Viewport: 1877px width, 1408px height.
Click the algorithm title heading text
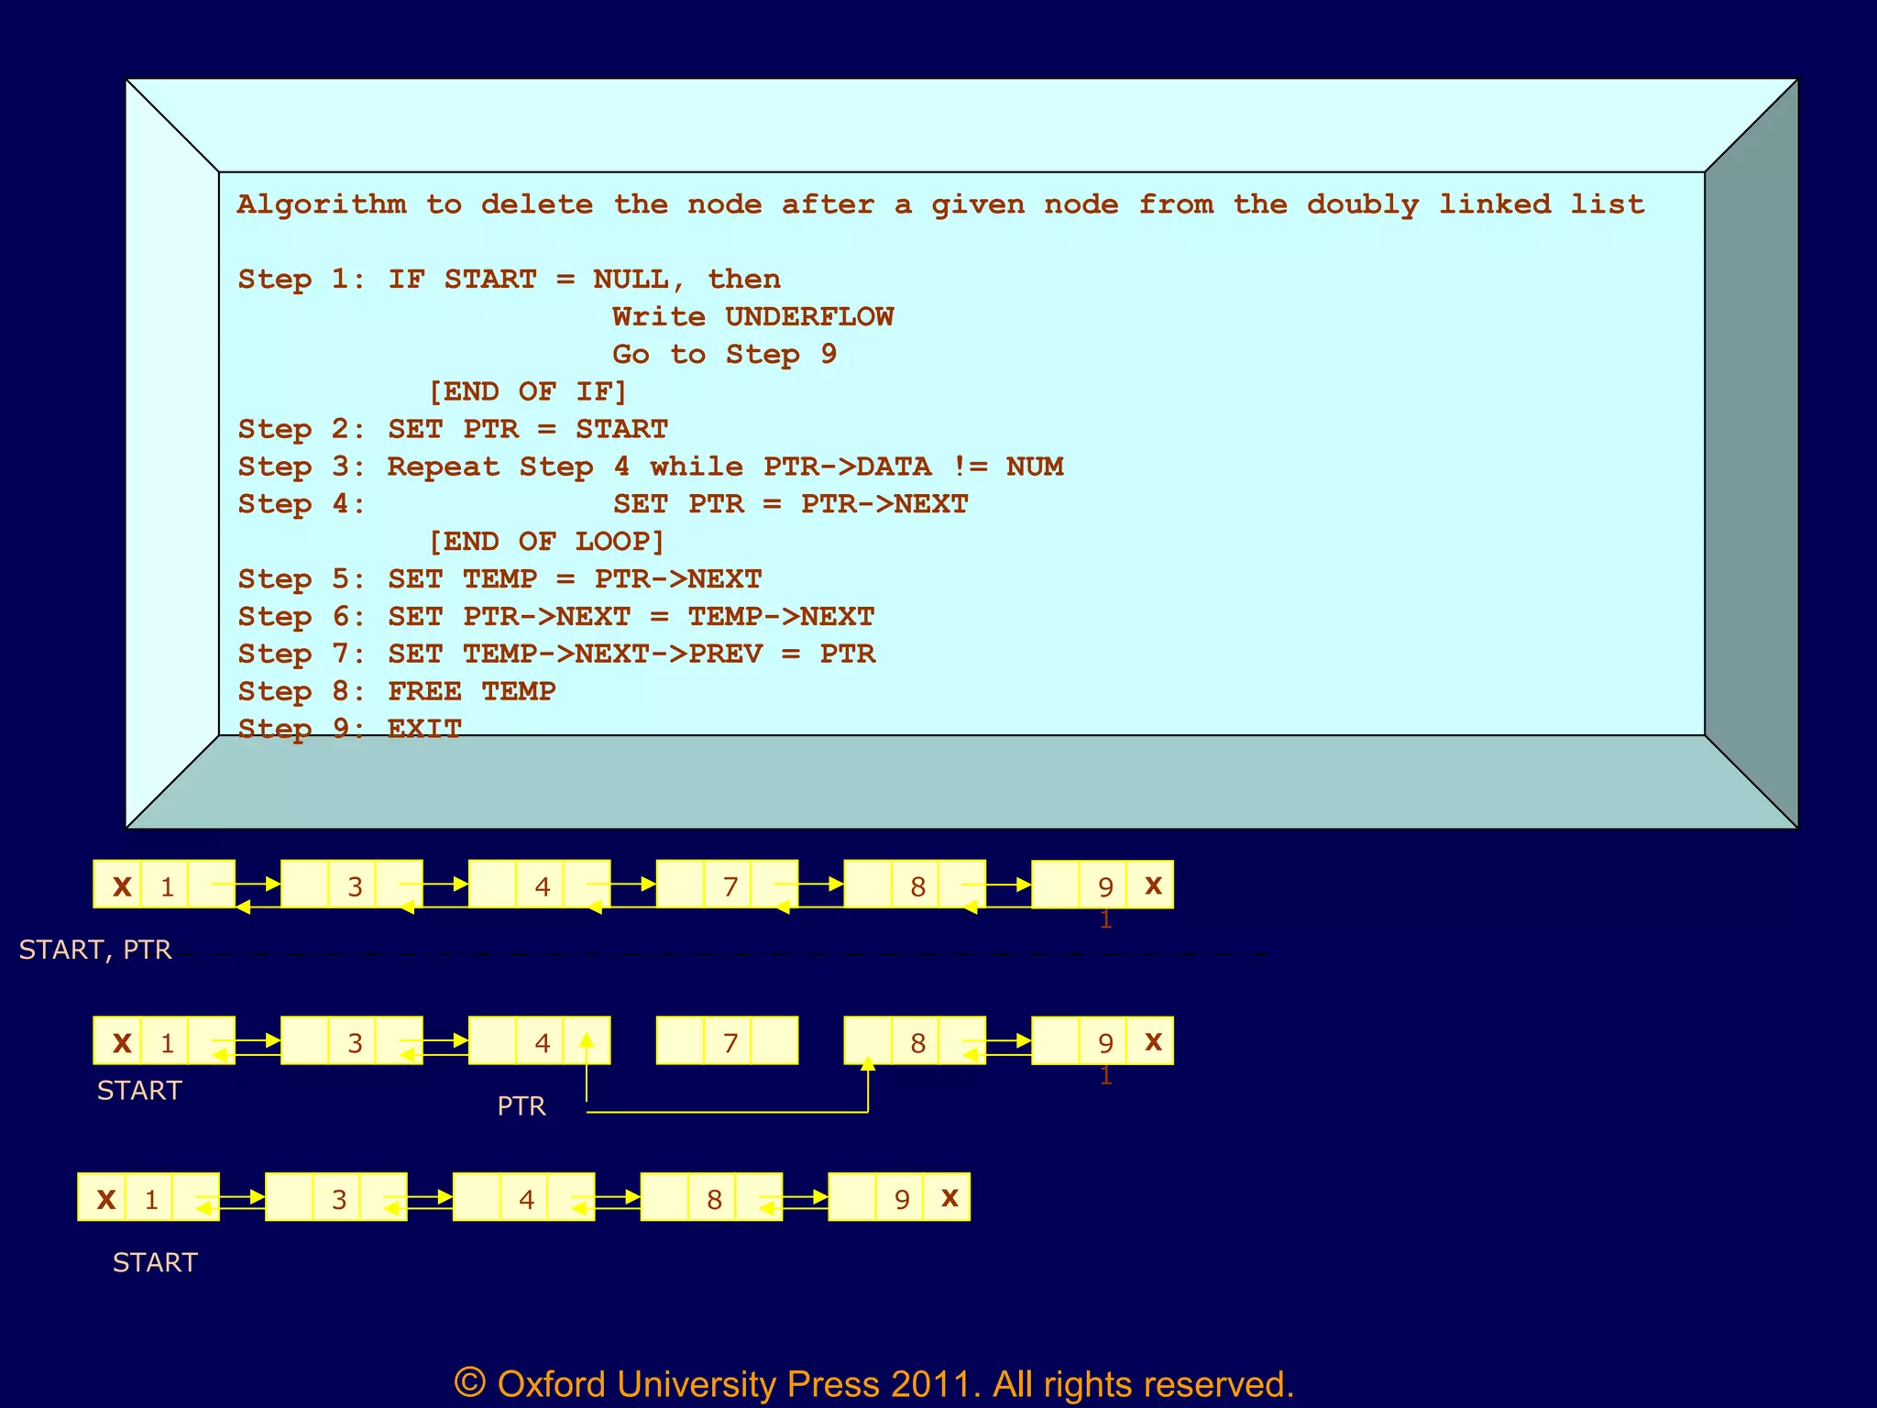click(940, 204)
